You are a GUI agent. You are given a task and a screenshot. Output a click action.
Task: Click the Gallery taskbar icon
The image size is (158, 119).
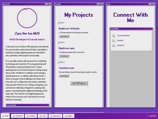click(66, 116)
